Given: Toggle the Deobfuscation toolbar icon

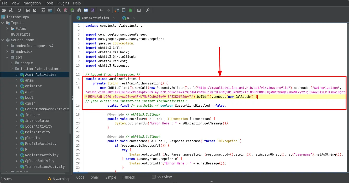Looking at the screenshot, I should [x=117, y=10].
